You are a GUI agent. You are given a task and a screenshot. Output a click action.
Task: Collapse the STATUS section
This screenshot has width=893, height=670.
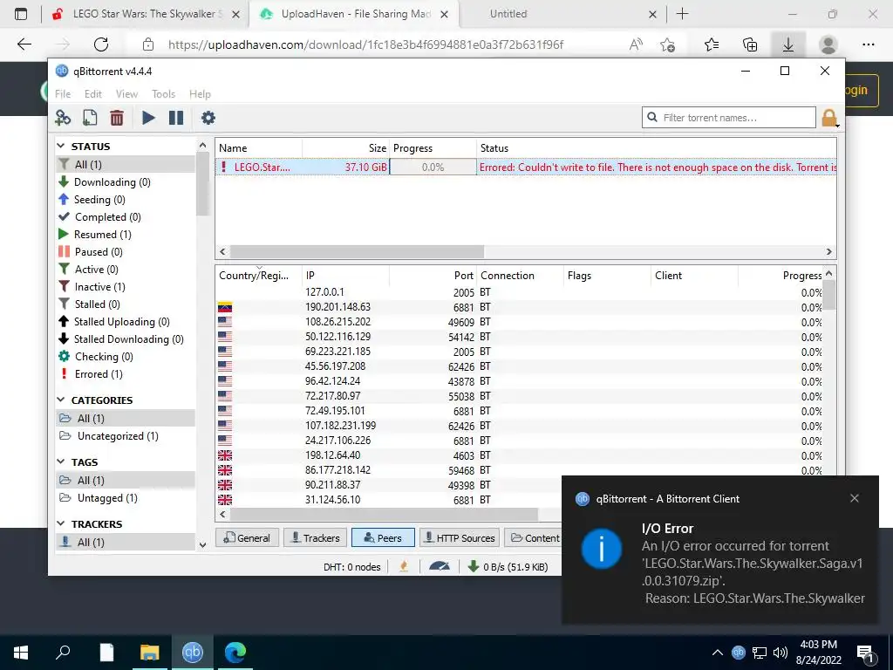tap(61, 146)
